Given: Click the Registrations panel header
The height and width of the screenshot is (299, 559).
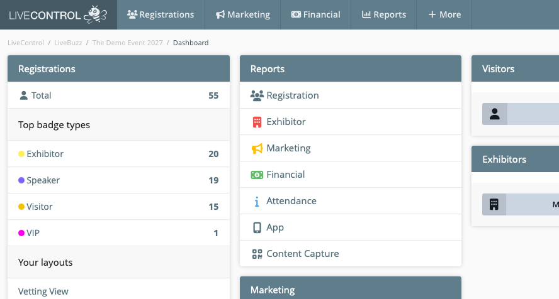Looking at the screenshot, I should pyautogui.click(x=118, y=68).
